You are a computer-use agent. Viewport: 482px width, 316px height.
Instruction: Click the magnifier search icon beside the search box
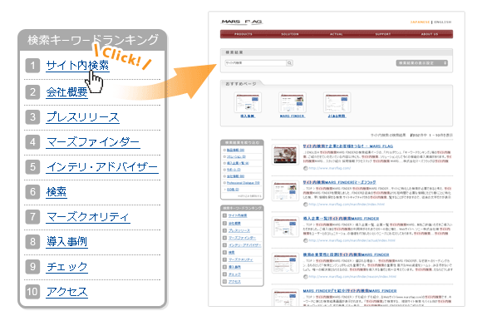pos(289,63)
